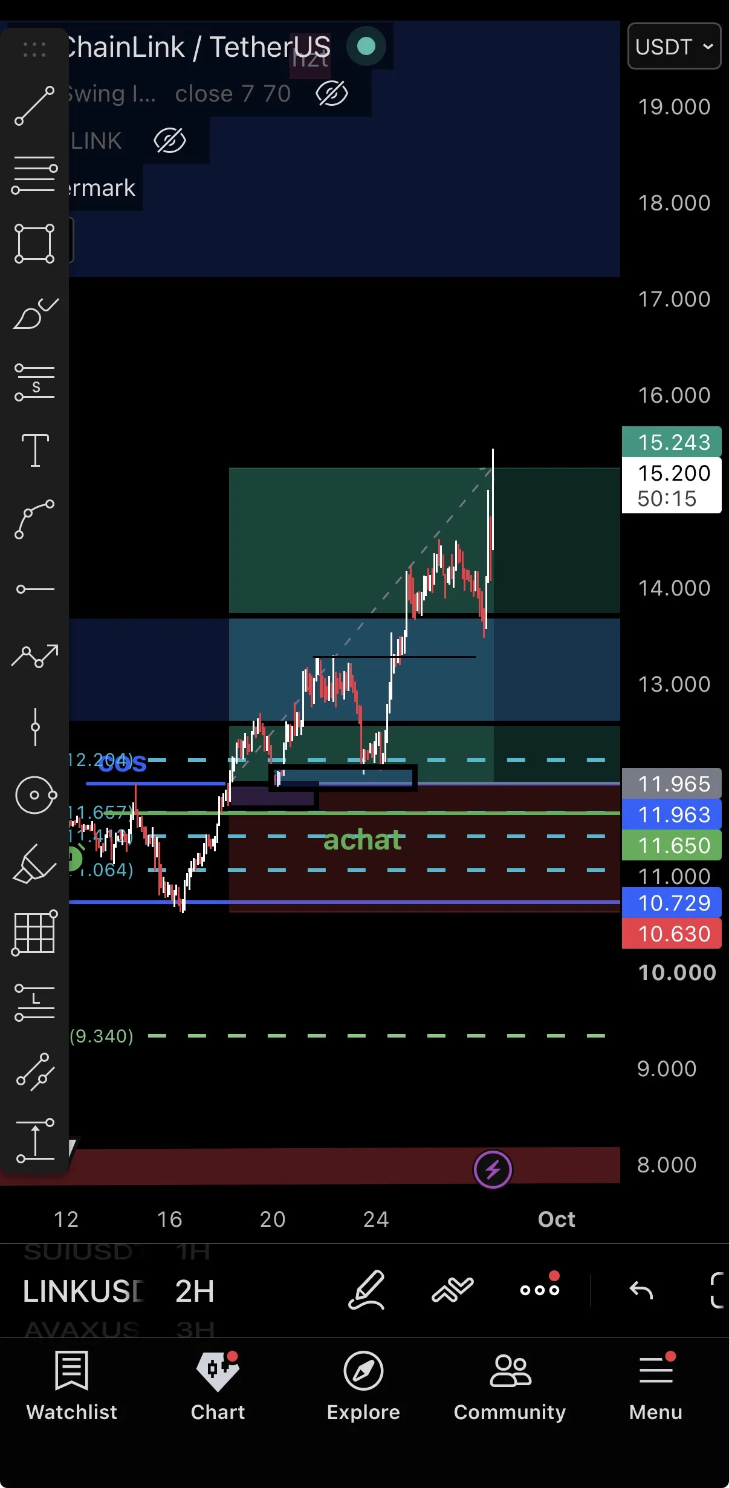Toggle visibility of LINK indicator

[170, 140]
